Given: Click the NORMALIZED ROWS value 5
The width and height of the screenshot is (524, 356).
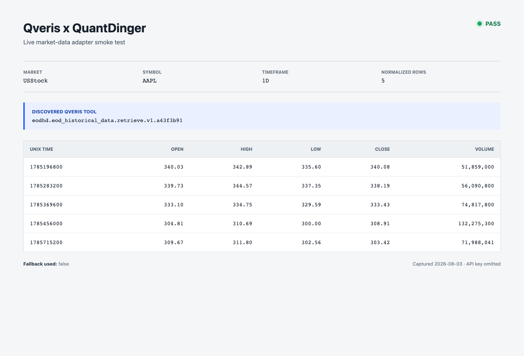Looking at the screenshot, I should pos(383,81).
